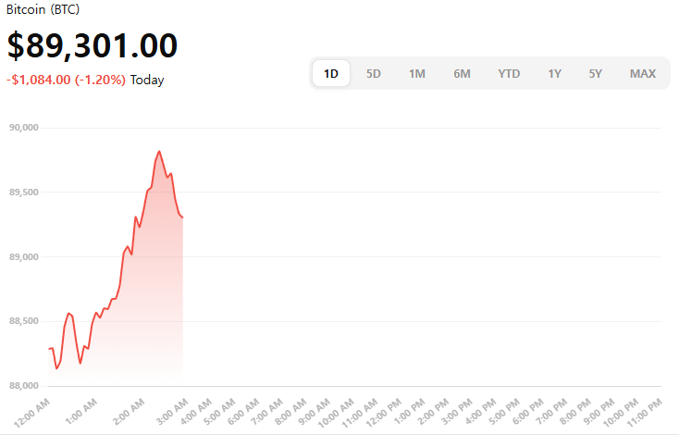Click the peak of the price line

coord(159,151)
